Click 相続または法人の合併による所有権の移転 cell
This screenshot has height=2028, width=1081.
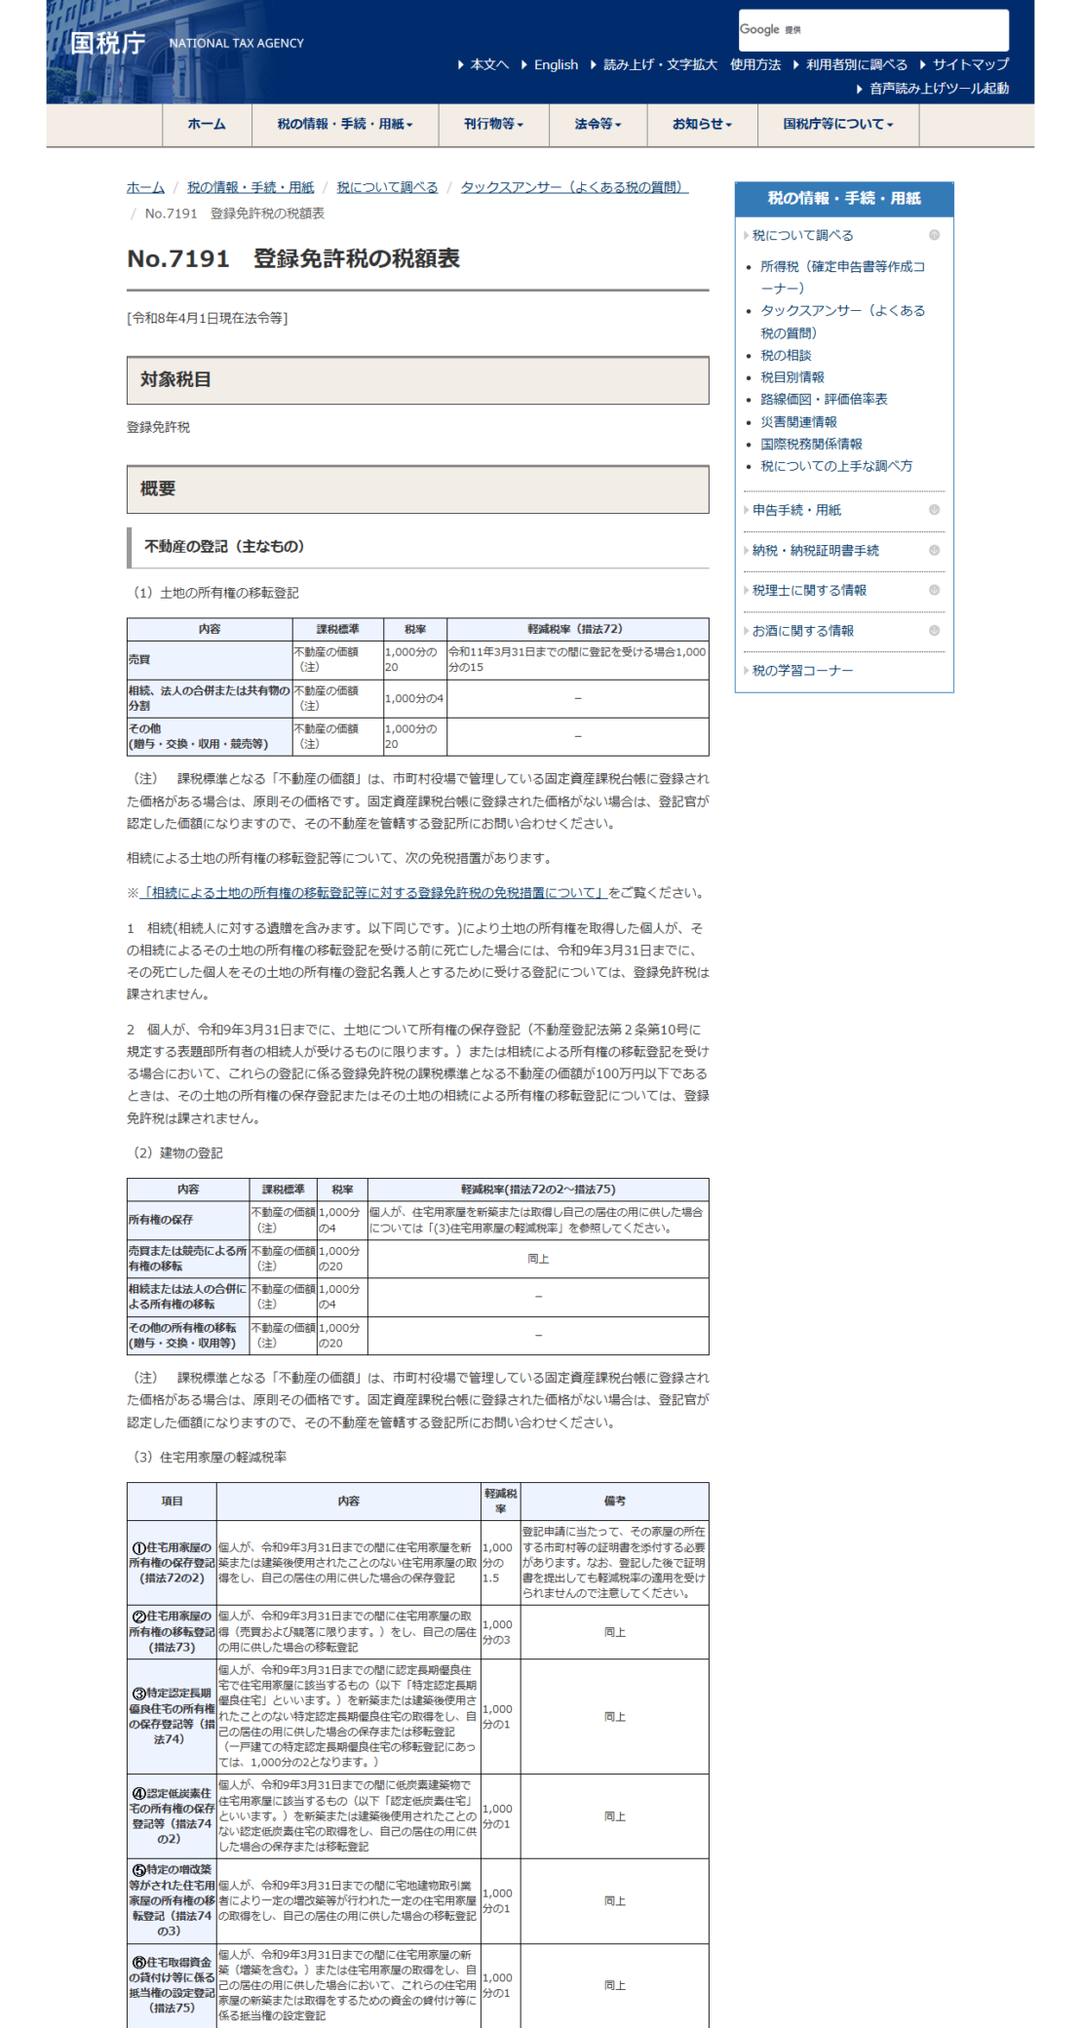tap(188, 1297)
